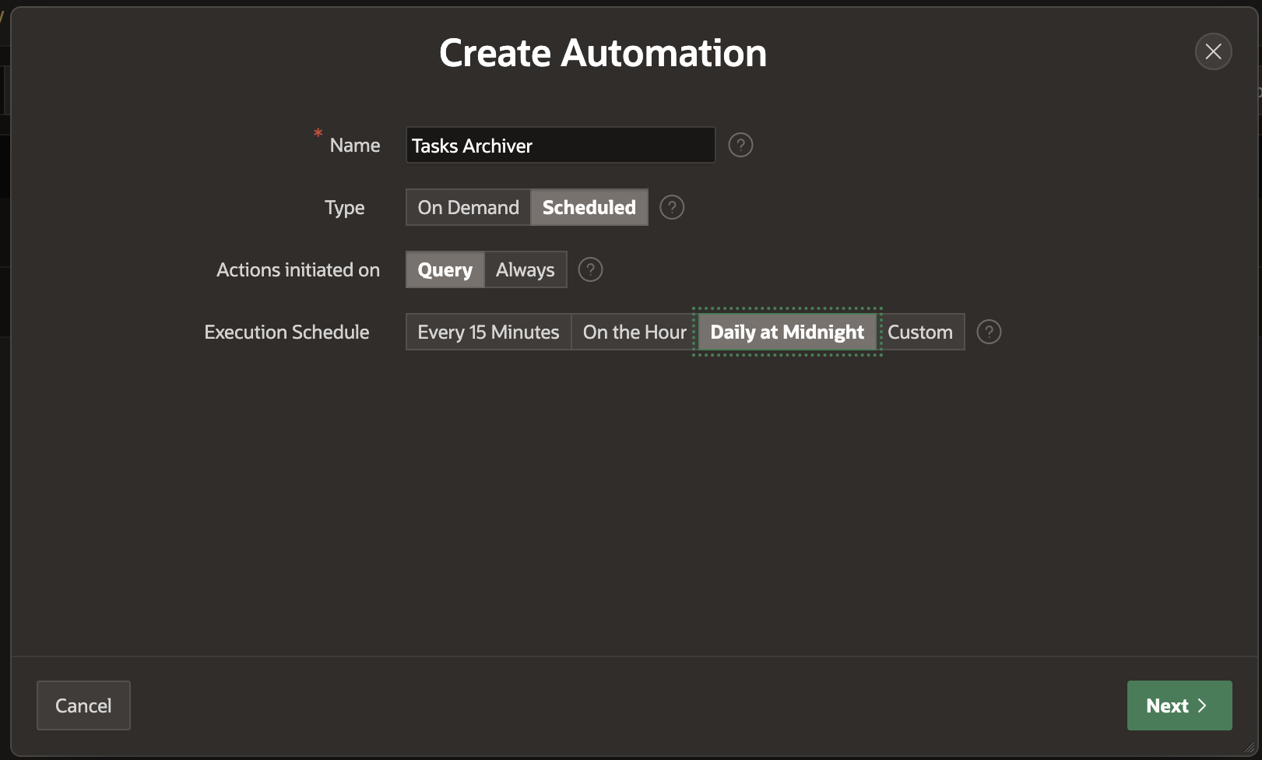Open help for the Name field
Image resolution: width=1262 pixels, height=760 pixels.
[740, 145]
